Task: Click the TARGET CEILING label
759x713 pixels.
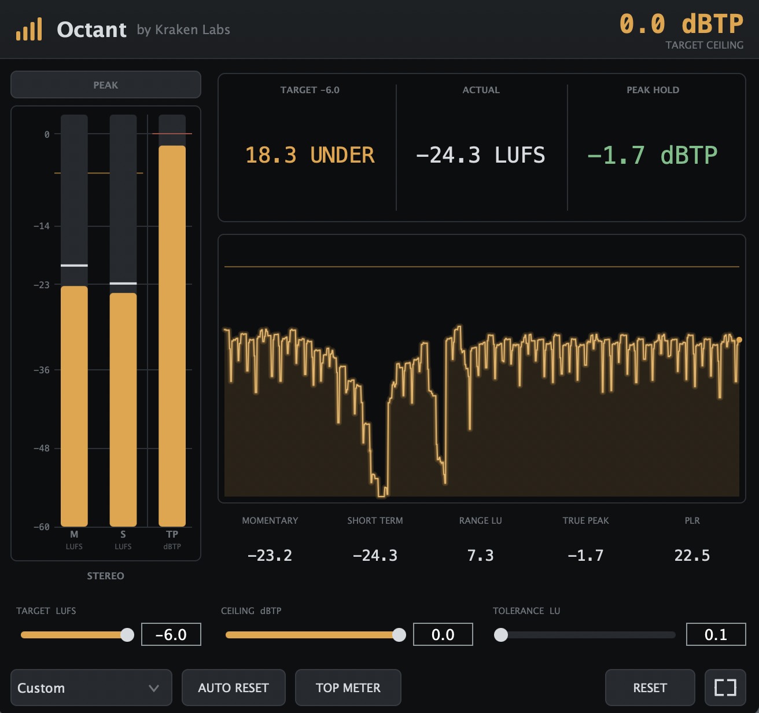Action: point(705,45)
